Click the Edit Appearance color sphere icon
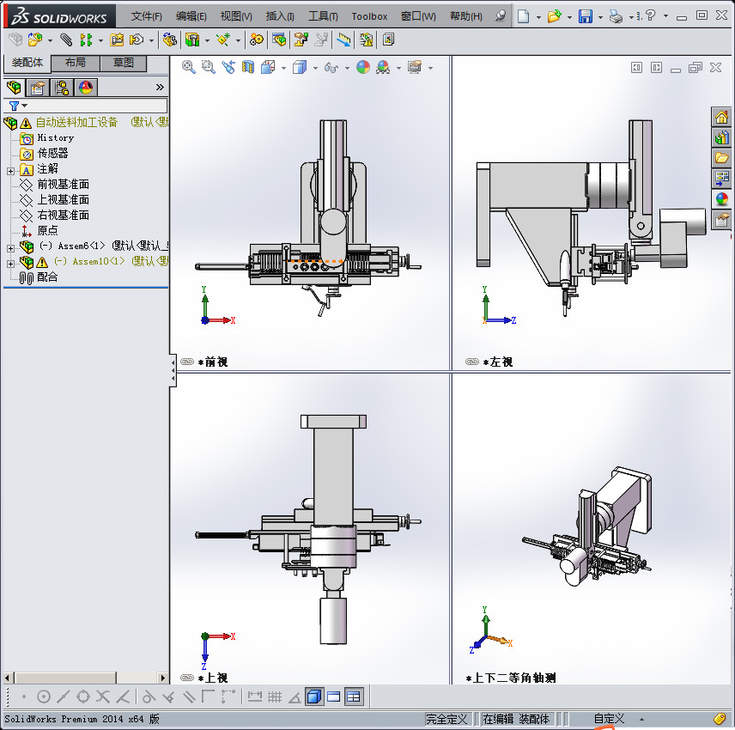The height and width of the screenshot is (730, 735). pyautogui.click(x=363, y=67)
